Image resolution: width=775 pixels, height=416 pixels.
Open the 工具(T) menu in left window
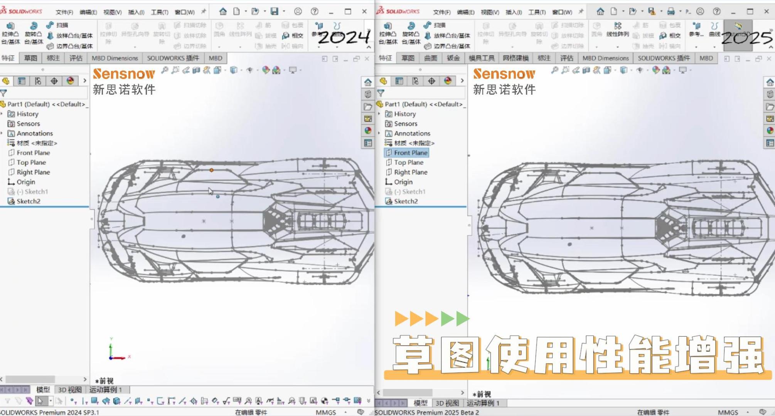[x=159, y=12]
